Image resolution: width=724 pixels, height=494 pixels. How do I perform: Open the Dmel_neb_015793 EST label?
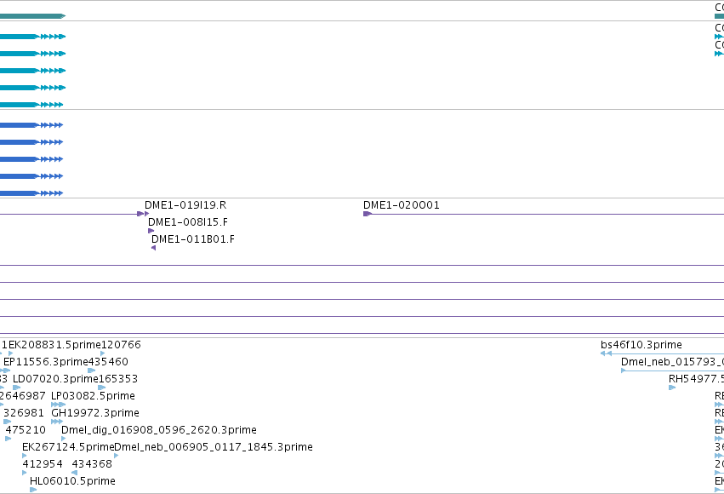click(672, 362)
